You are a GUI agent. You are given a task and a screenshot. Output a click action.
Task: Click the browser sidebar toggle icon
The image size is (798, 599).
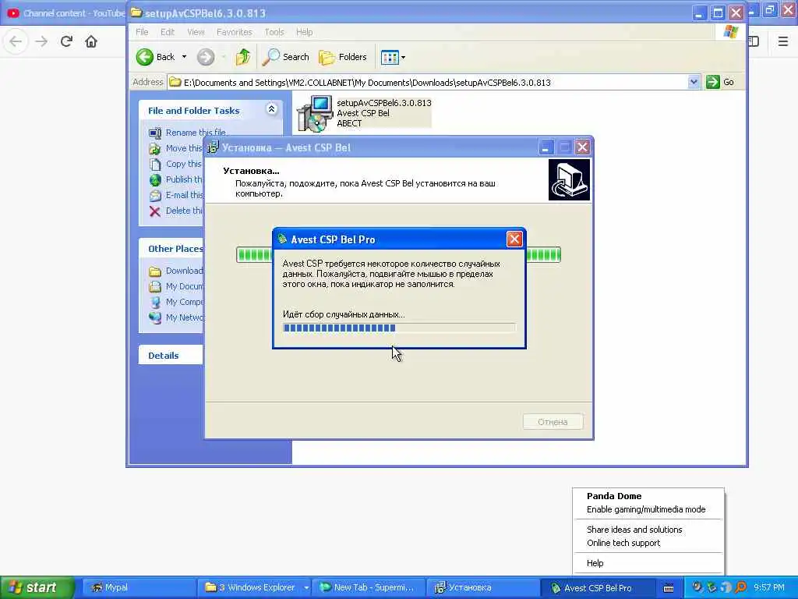(x=754, y=41)
